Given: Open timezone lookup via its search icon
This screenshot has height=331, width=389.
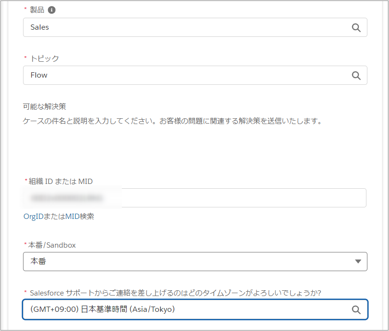Looking at the screenshot, I should click(356, 310).
